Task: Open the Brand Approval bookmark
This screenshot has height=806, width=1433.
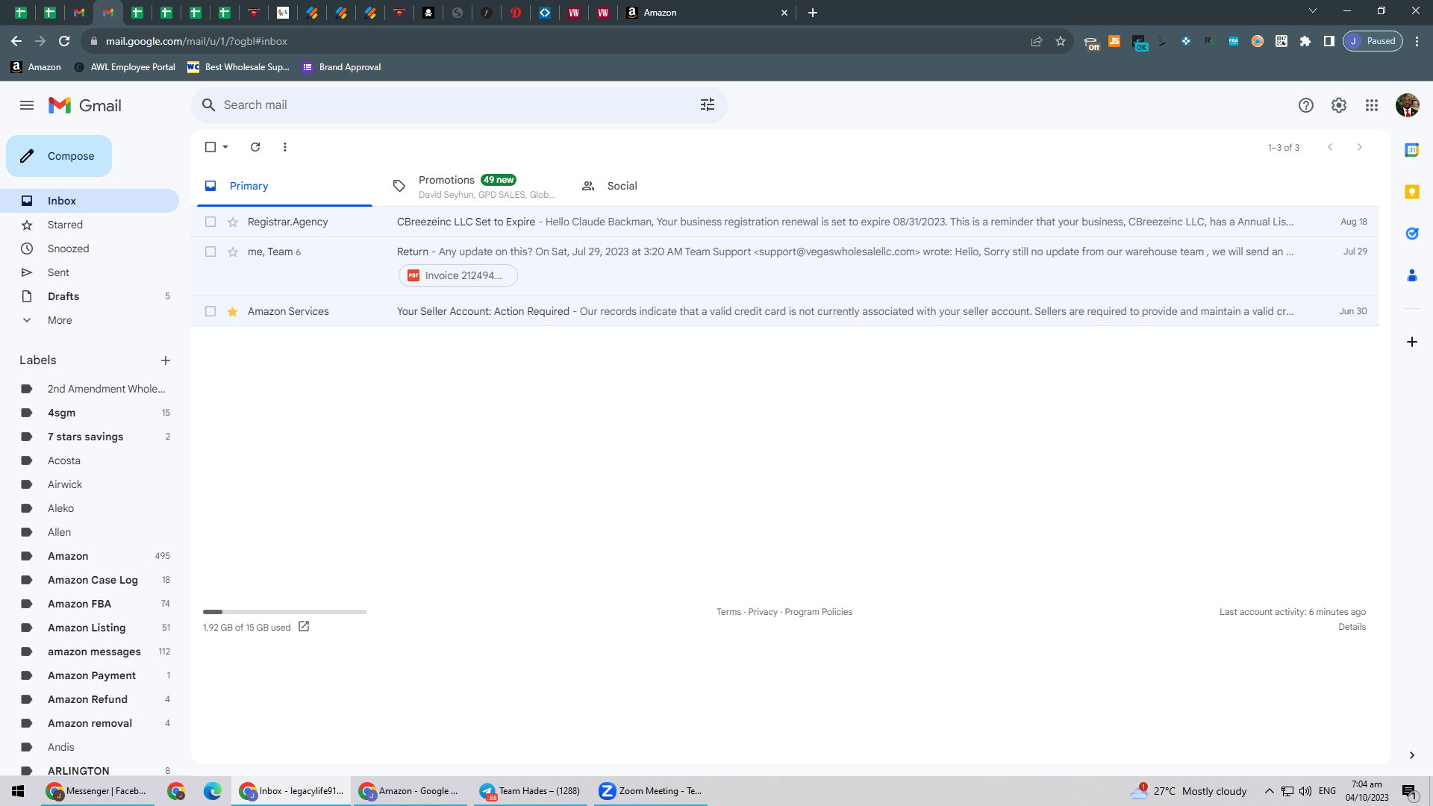Action: [341, 67]
